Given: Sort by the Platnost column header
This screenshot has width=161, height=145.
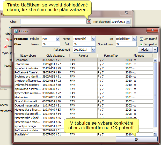Looking at the screenshot, I should (139, 56).
